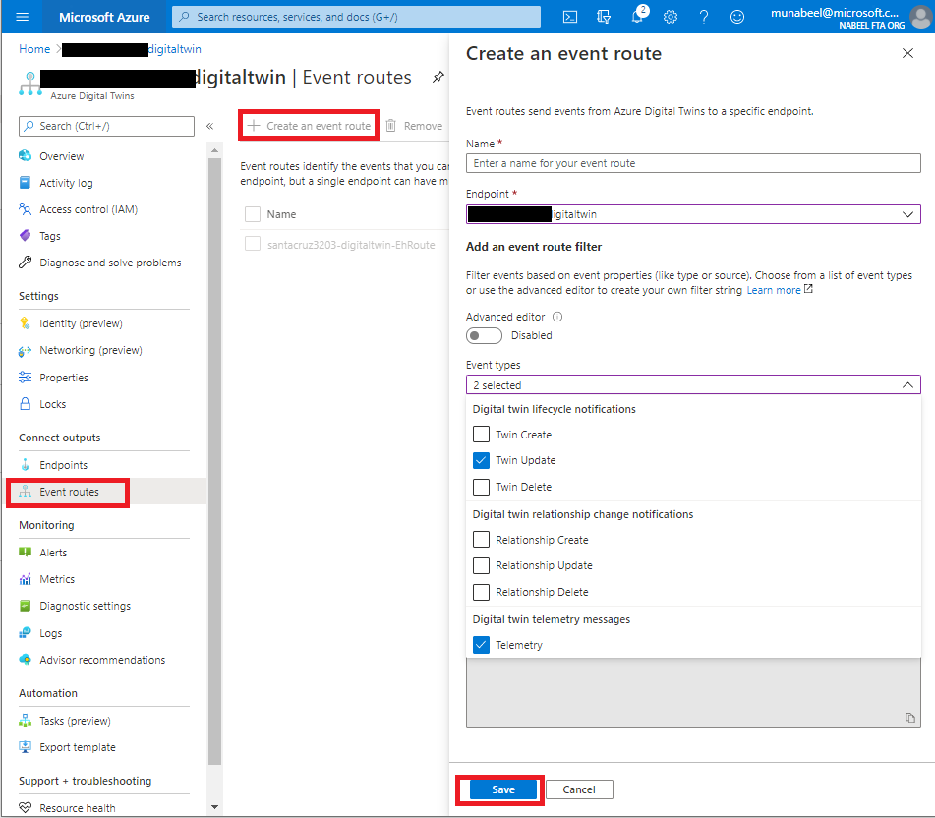
Task: Open the Azure portal hamburger menu
Action: 22,17
